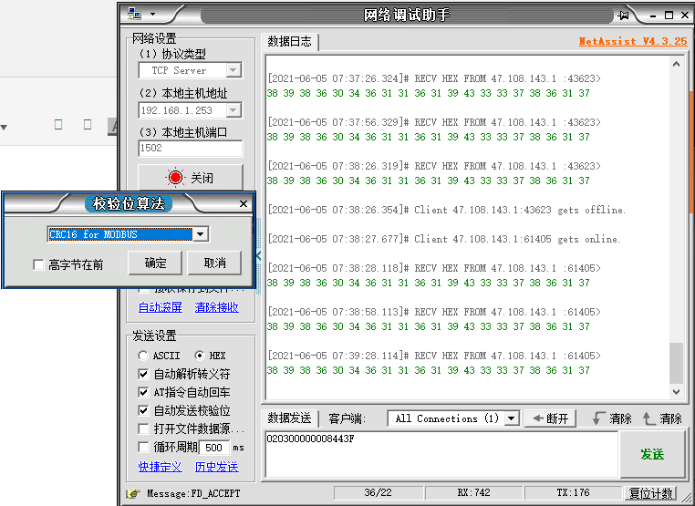
Task: Select the ASCII radio button
Action: [x=142, y=356]
